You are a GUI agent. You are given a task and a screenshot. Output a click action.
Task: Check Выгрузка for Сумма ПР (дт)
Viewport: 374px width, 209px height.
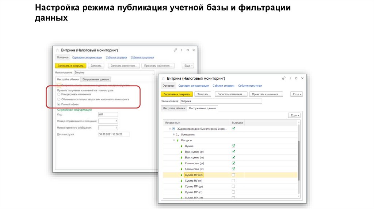(x=233, y=186)
